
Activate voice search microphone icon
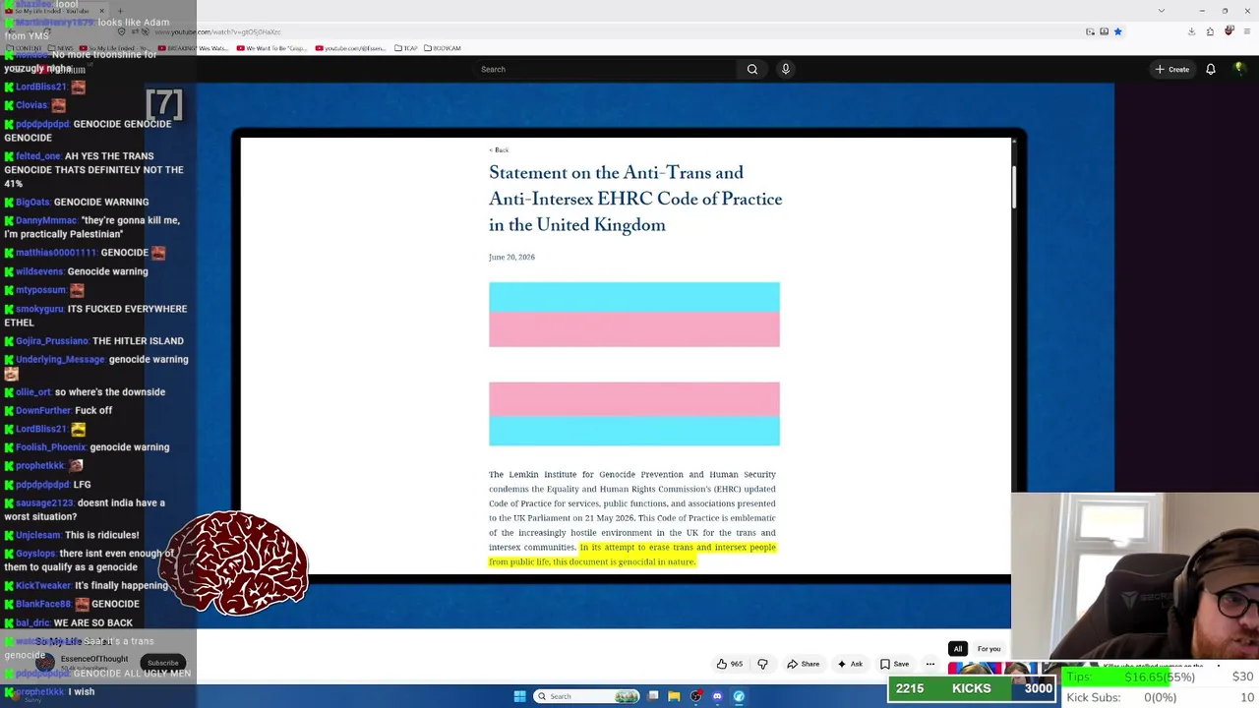pos(785,69)
